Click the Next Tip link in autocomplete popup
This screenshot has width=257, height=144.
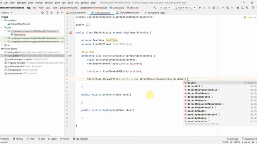coord(214,124)
